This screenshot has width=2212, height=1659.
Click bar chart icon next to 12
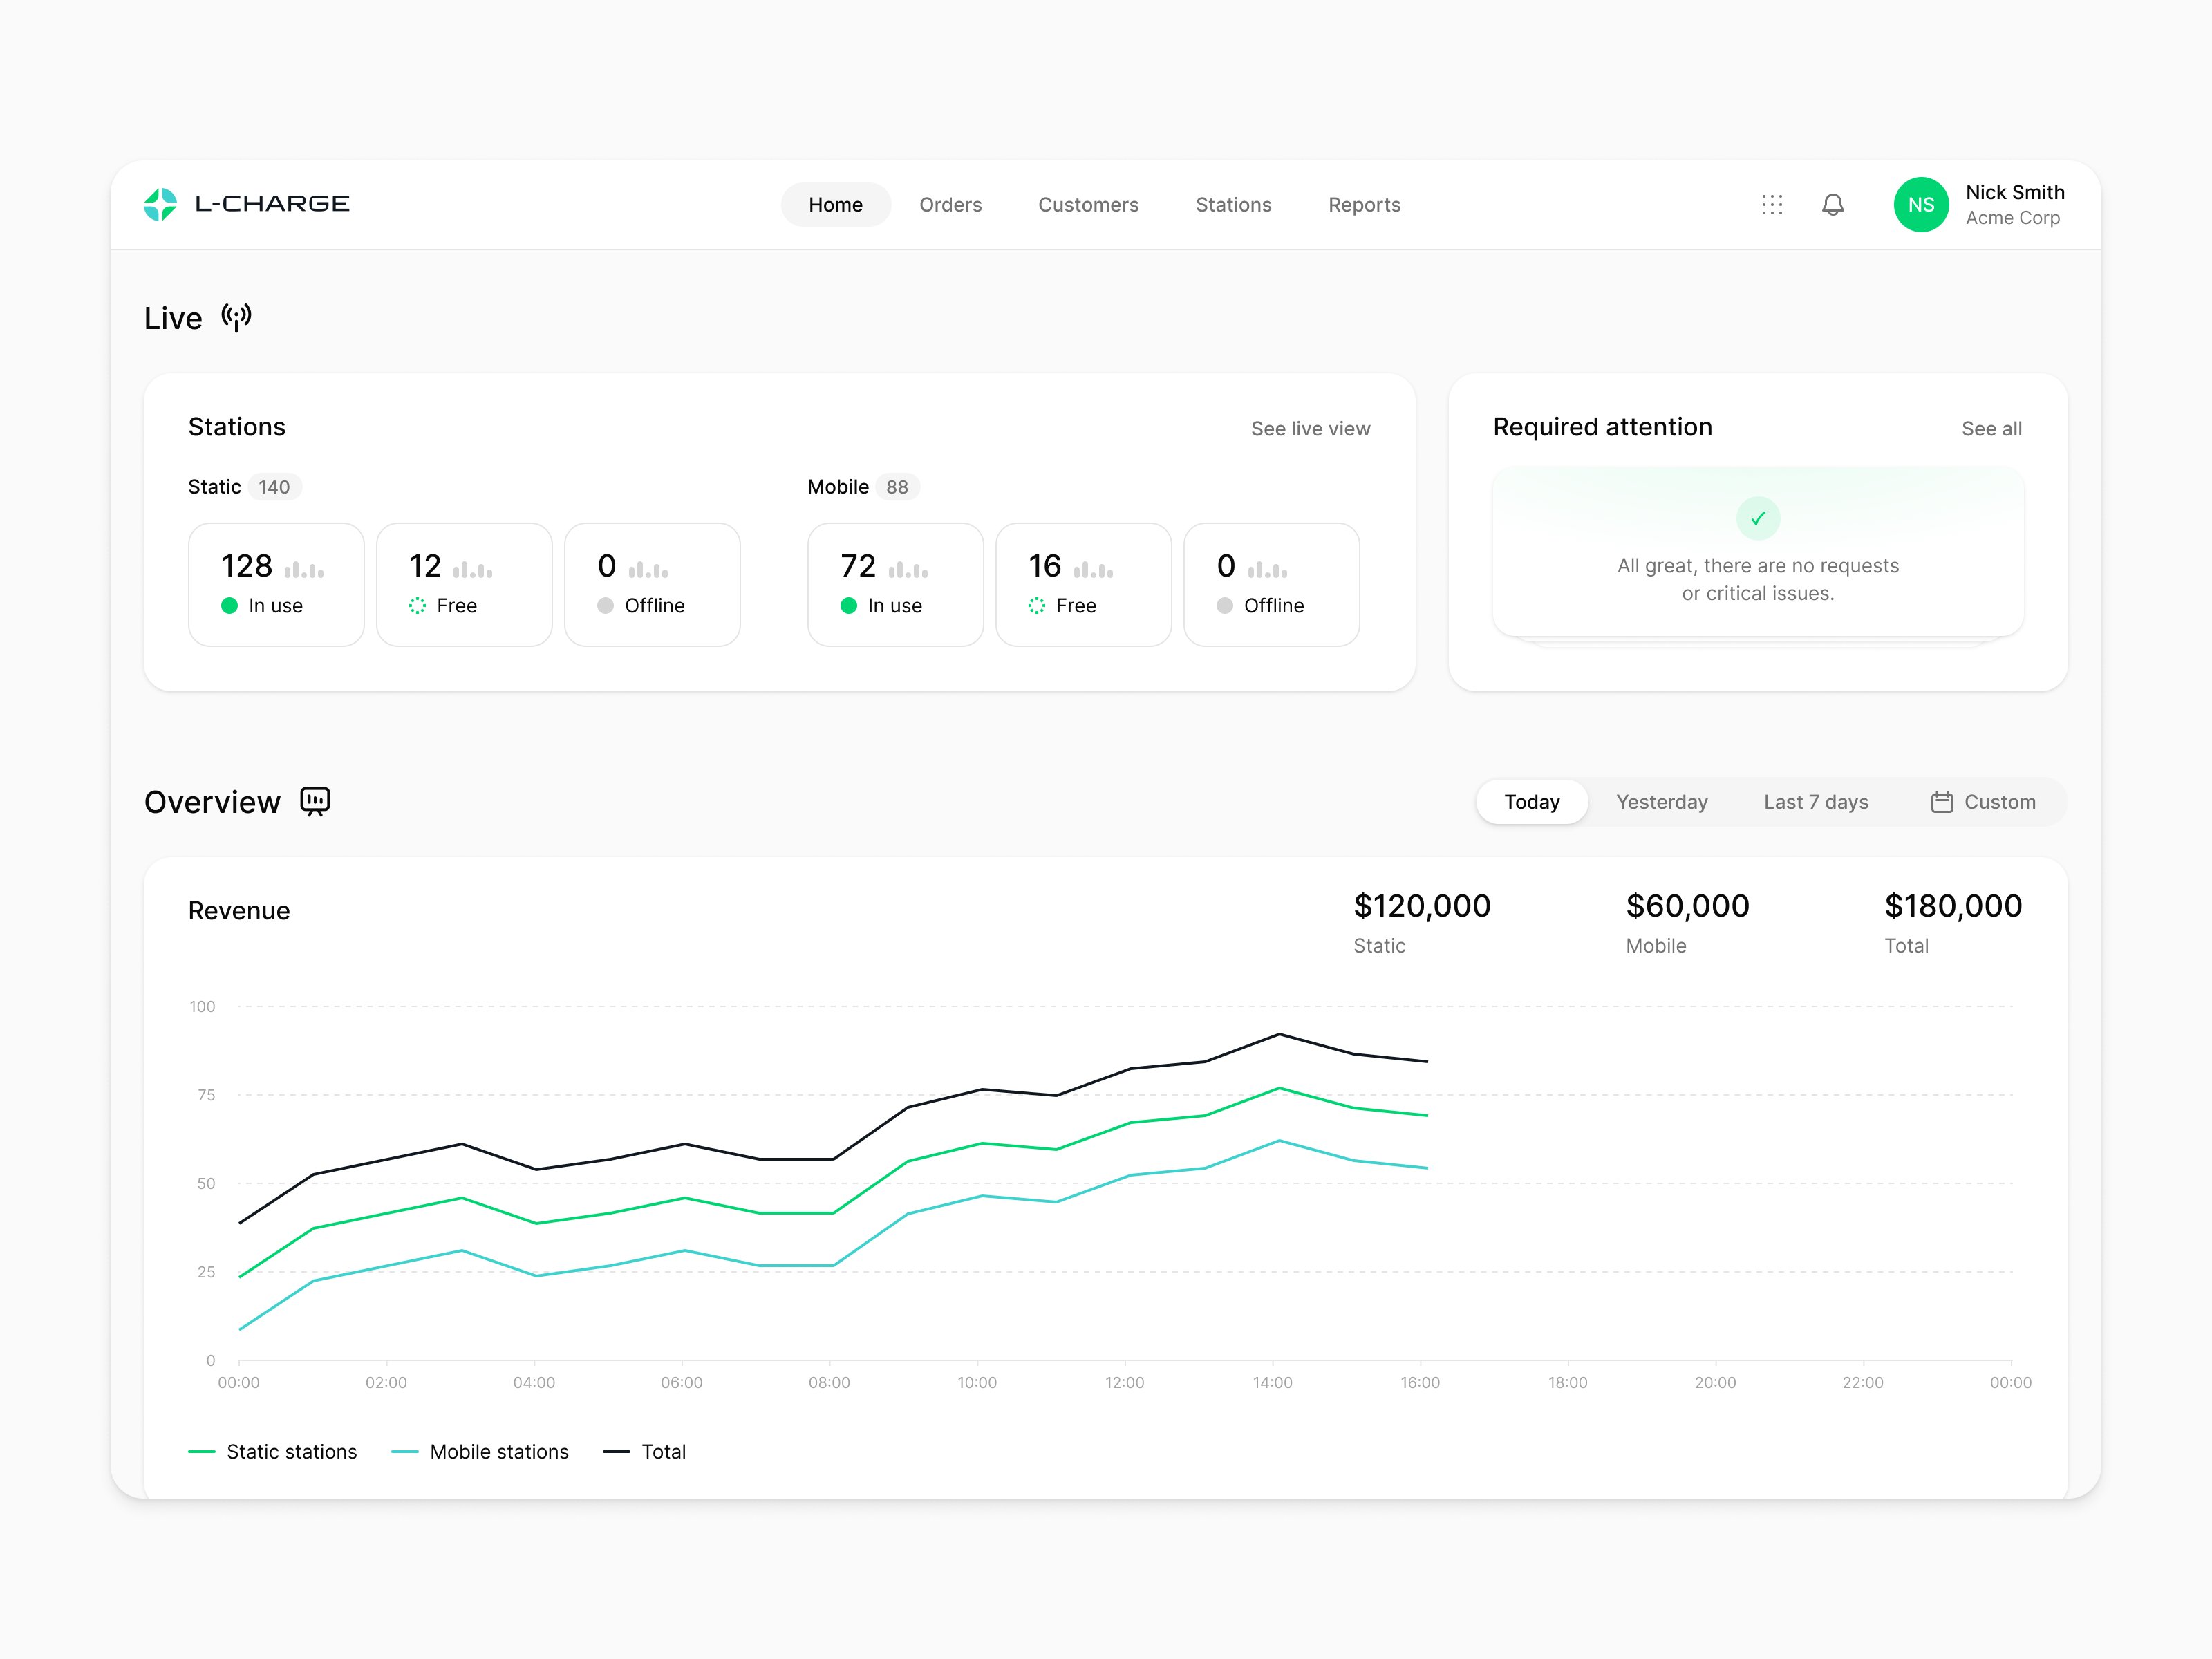click(473, 569)
